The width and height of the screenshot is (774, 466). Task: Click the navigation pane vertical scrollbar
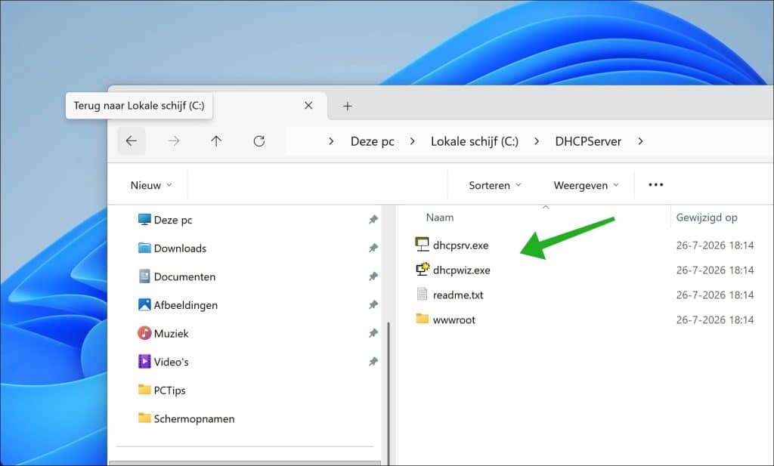point(389,393)
